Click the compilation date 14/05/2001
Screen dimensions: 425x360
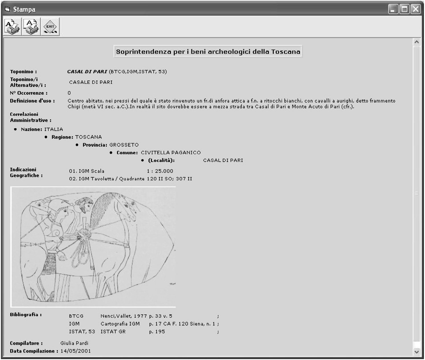[75, 351]
